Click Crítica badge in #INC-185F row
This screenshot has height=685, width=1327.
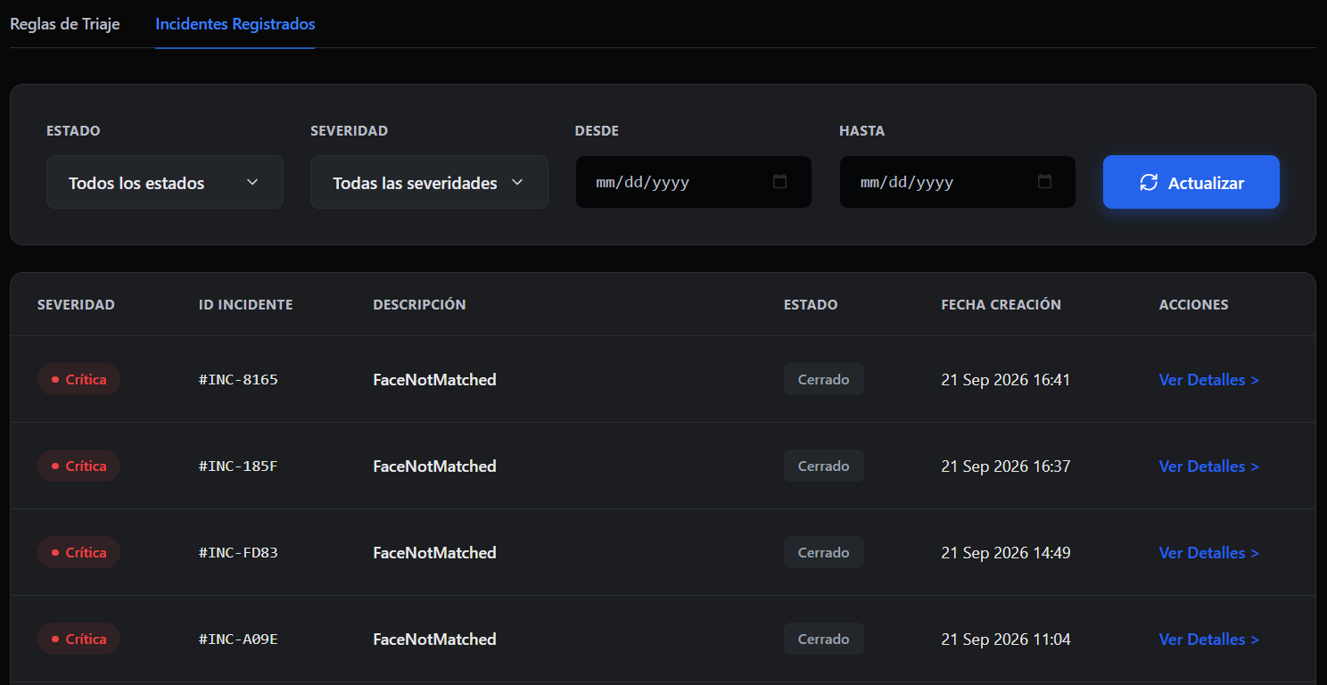tap(78, 466)
